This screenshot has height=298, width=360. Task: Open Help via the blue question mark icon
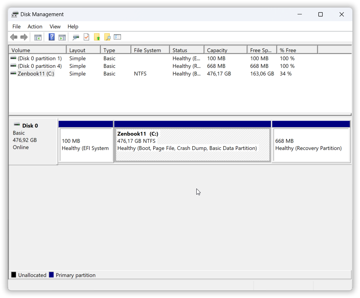coord(52,37)
